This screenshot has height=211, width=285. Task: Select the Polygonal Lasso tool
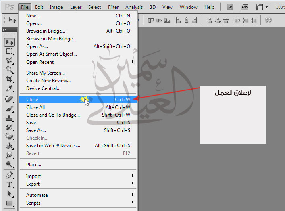pyautogui.click(x=9, y=61)
